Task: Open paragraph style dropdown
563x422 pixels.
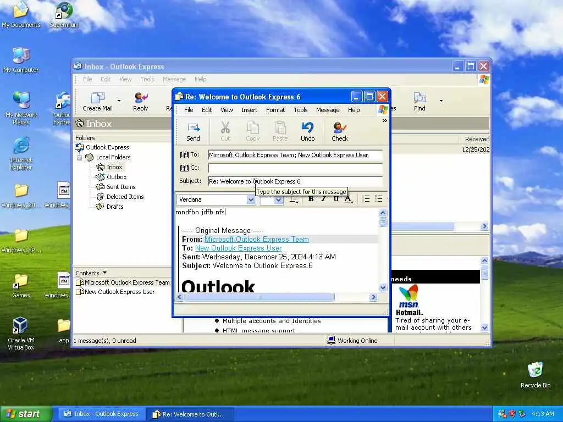Action: point(295,200)
